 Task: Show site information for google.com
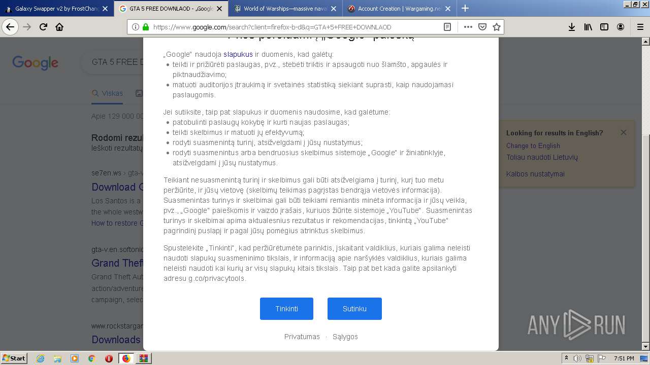(136, 27)
